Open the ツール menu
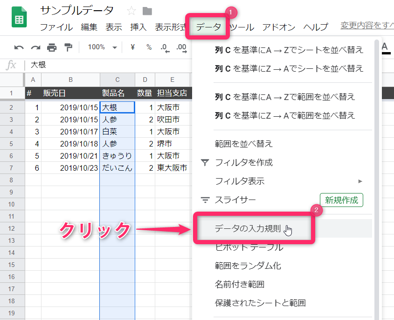The image size is (394, 320). (x=242, y=27)
